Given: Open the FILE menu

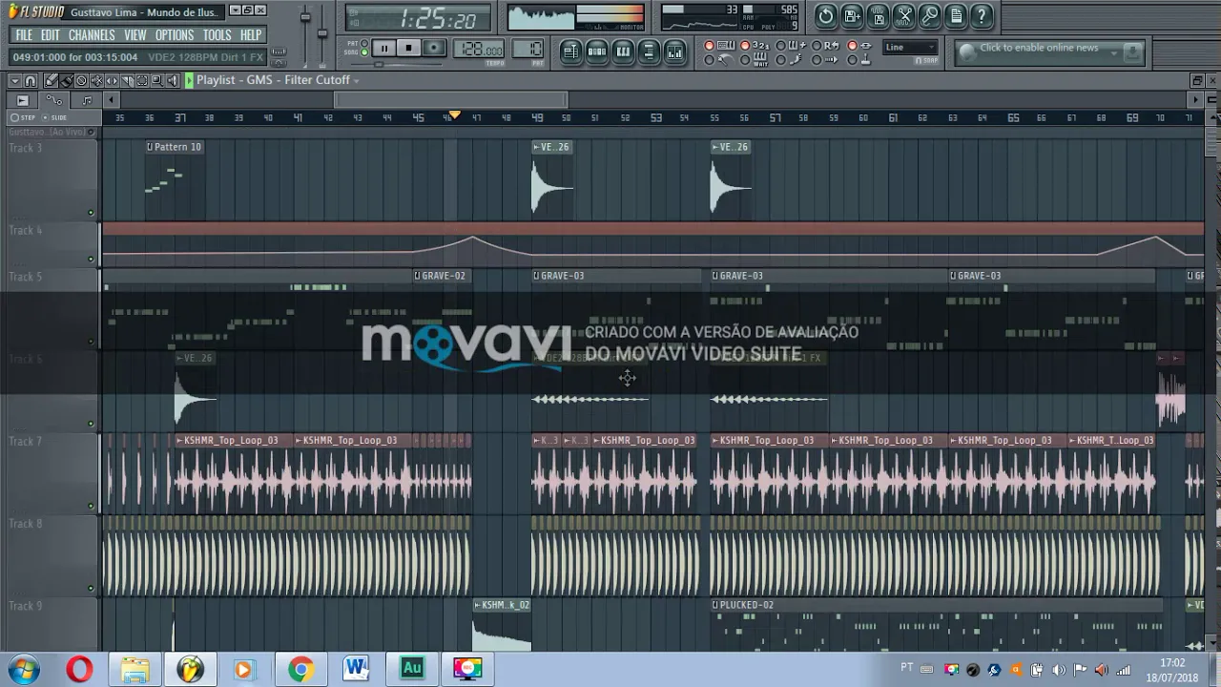Looking at the screenshot, I should point(24,35).
